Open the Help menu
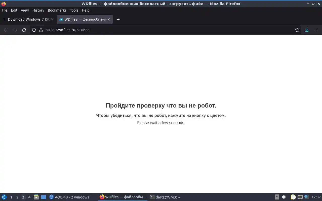 click(x=86, y=10)
